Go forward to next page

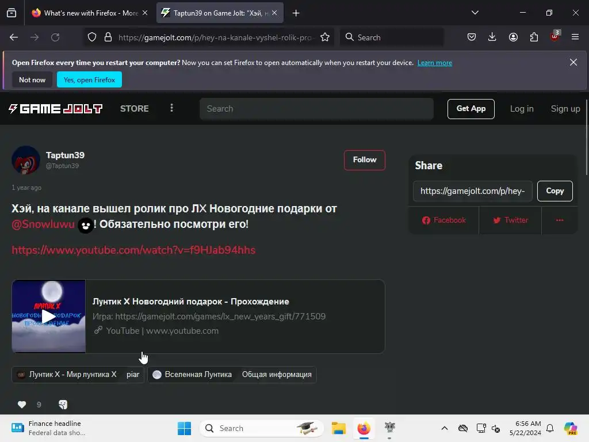point(35,37)
